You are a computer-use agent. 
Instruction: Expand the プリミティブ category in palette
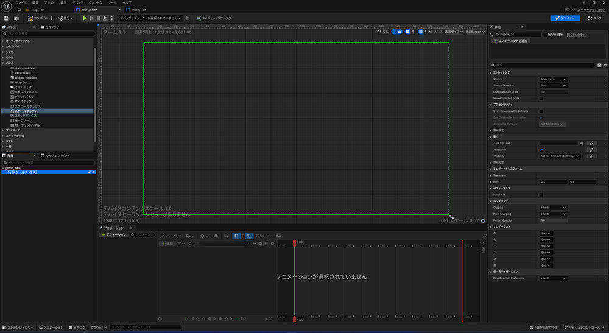click(x=12, y=130)
